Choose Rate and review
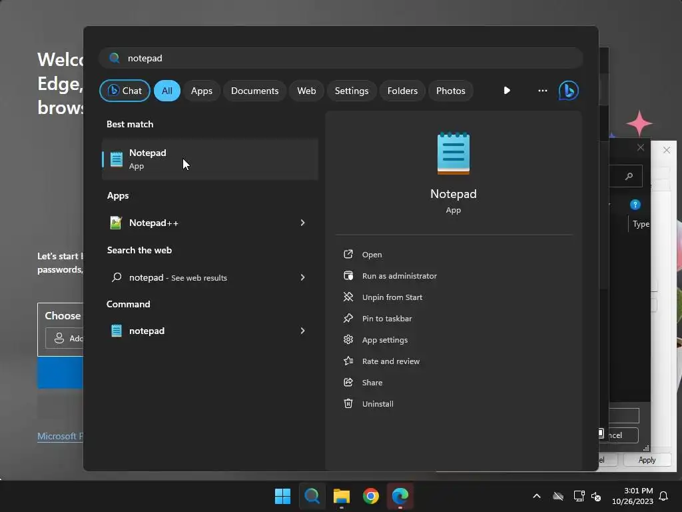 click(x=390, y=361)
